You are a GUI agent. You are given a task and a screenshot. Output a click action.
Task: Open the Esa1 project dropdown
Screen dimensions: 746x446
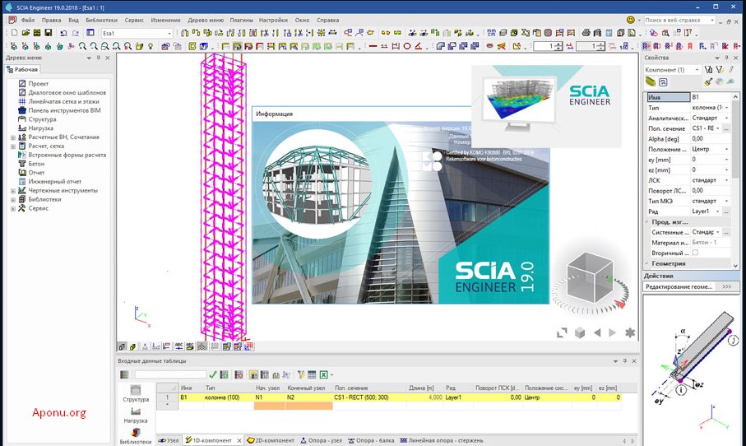(169, 33)
